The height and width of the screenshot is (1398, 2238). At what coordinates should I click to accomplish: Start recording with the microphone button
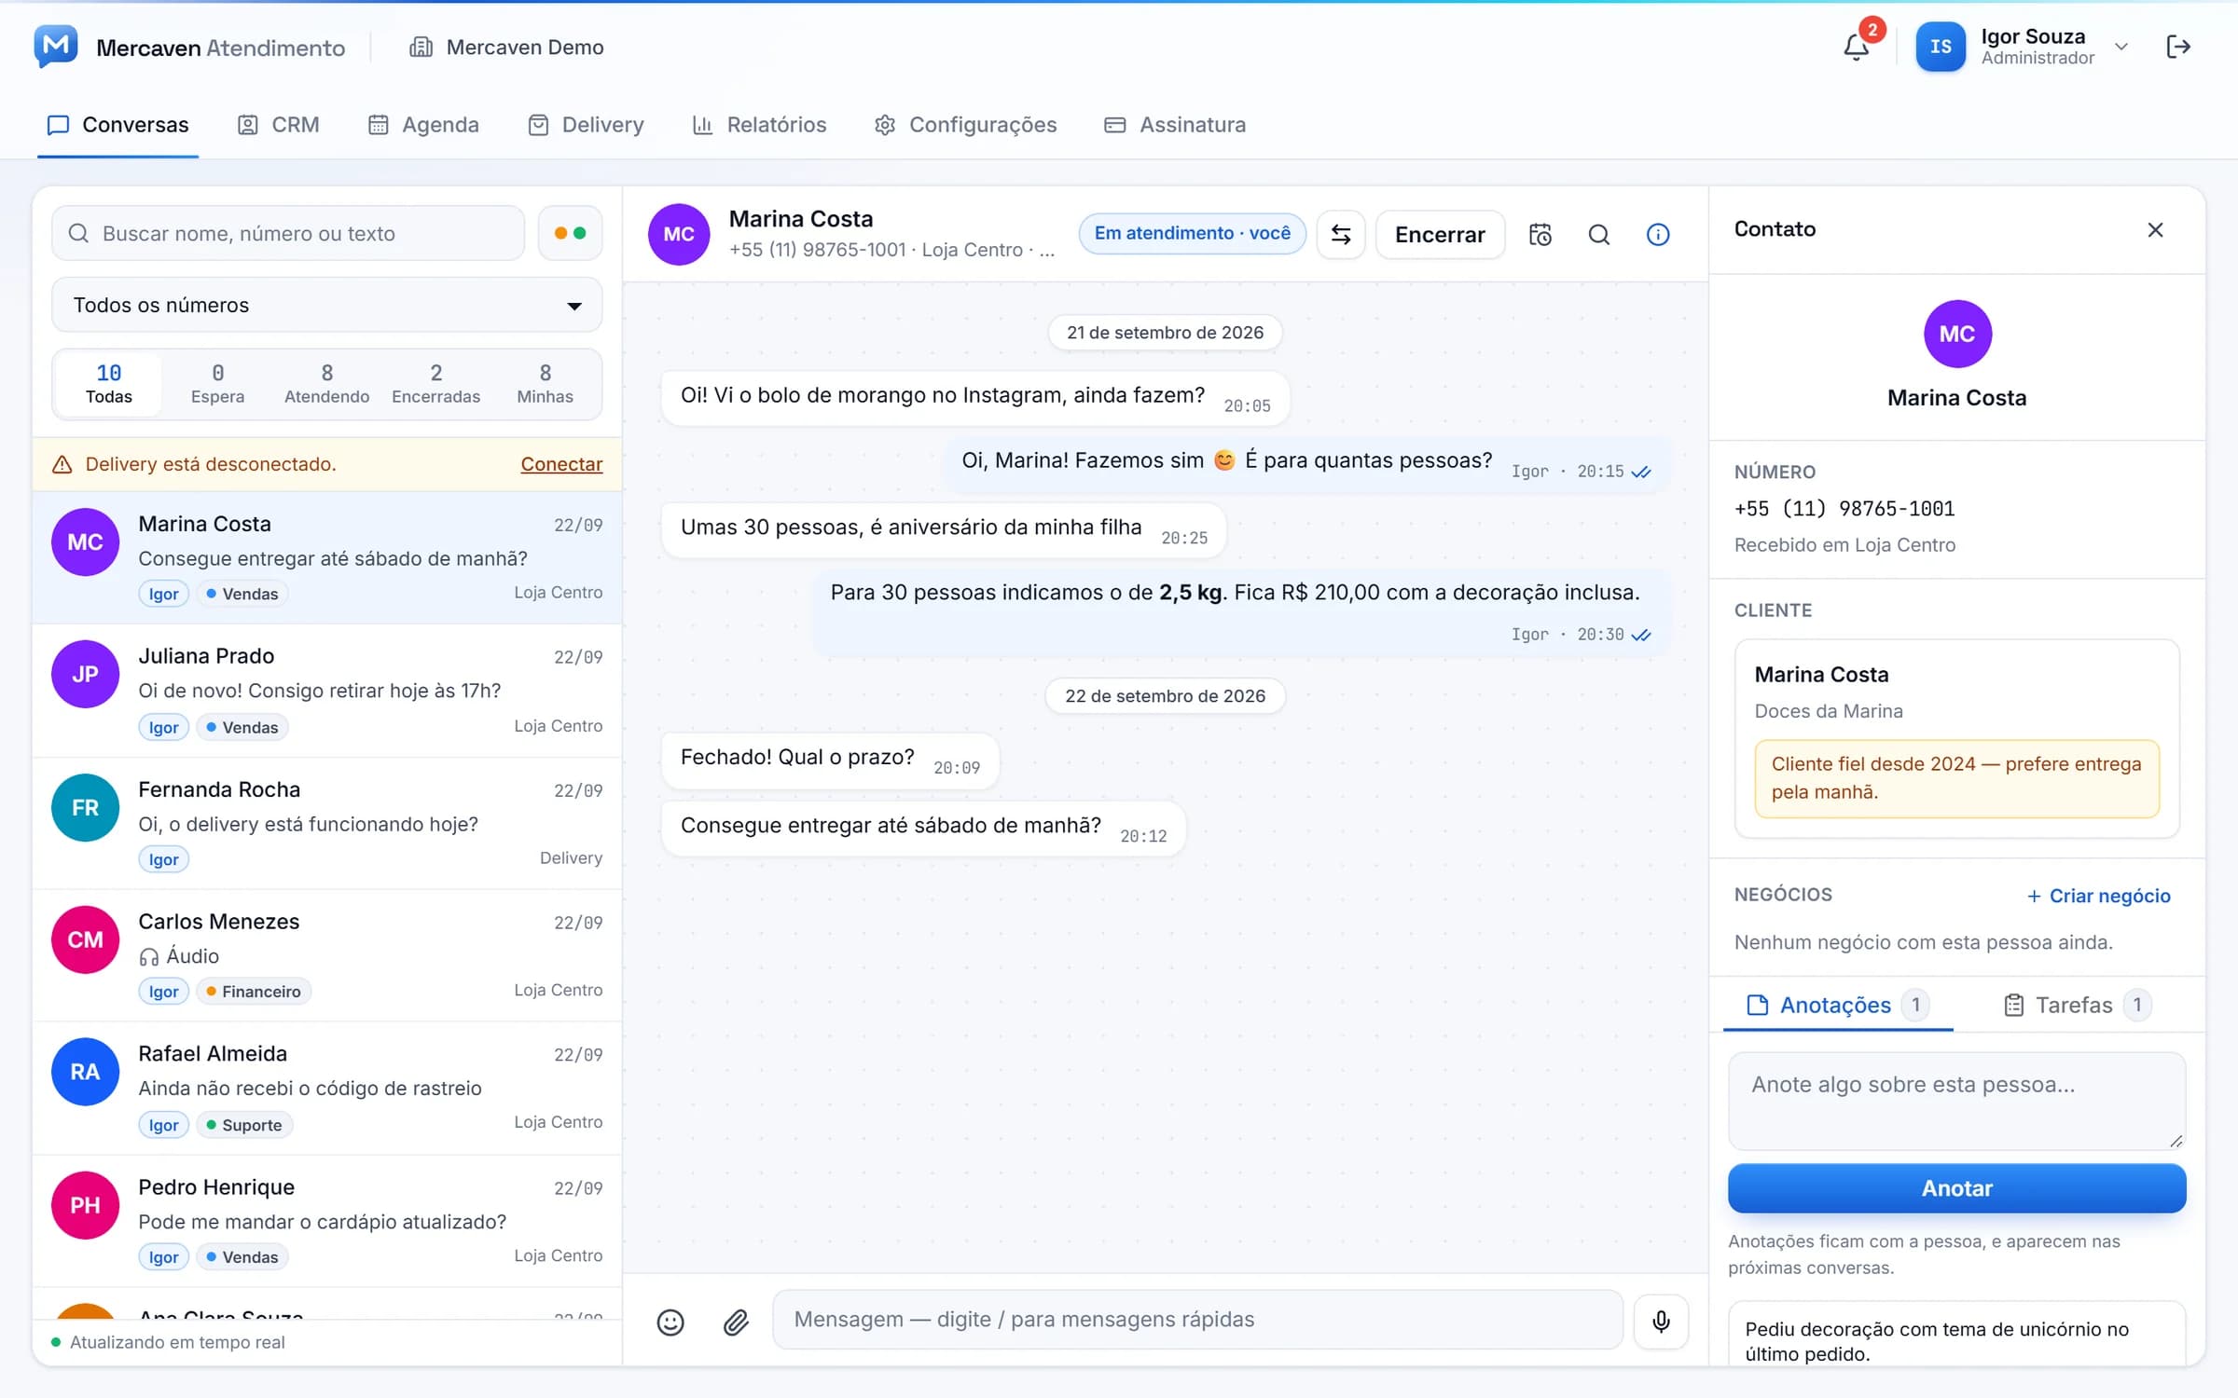coord(1661,1321)
